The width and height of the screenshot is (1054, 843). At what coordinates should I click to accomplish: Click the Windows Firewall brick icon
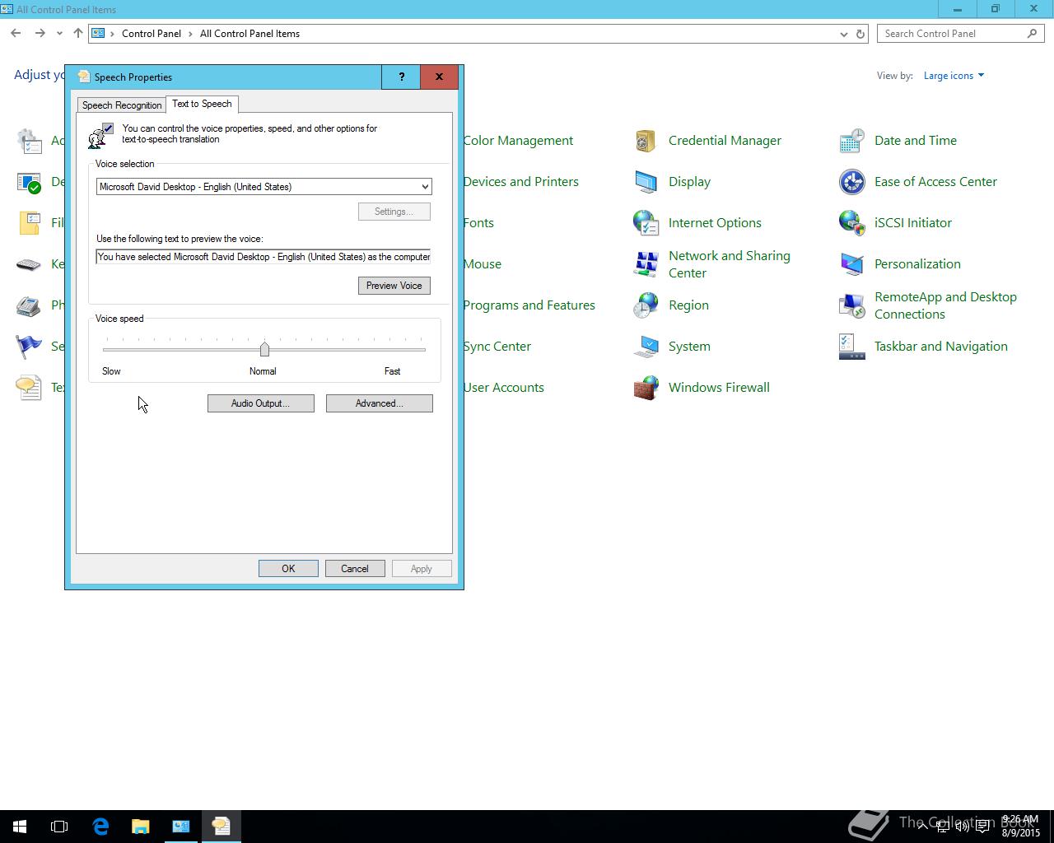[x=646, y=388]
